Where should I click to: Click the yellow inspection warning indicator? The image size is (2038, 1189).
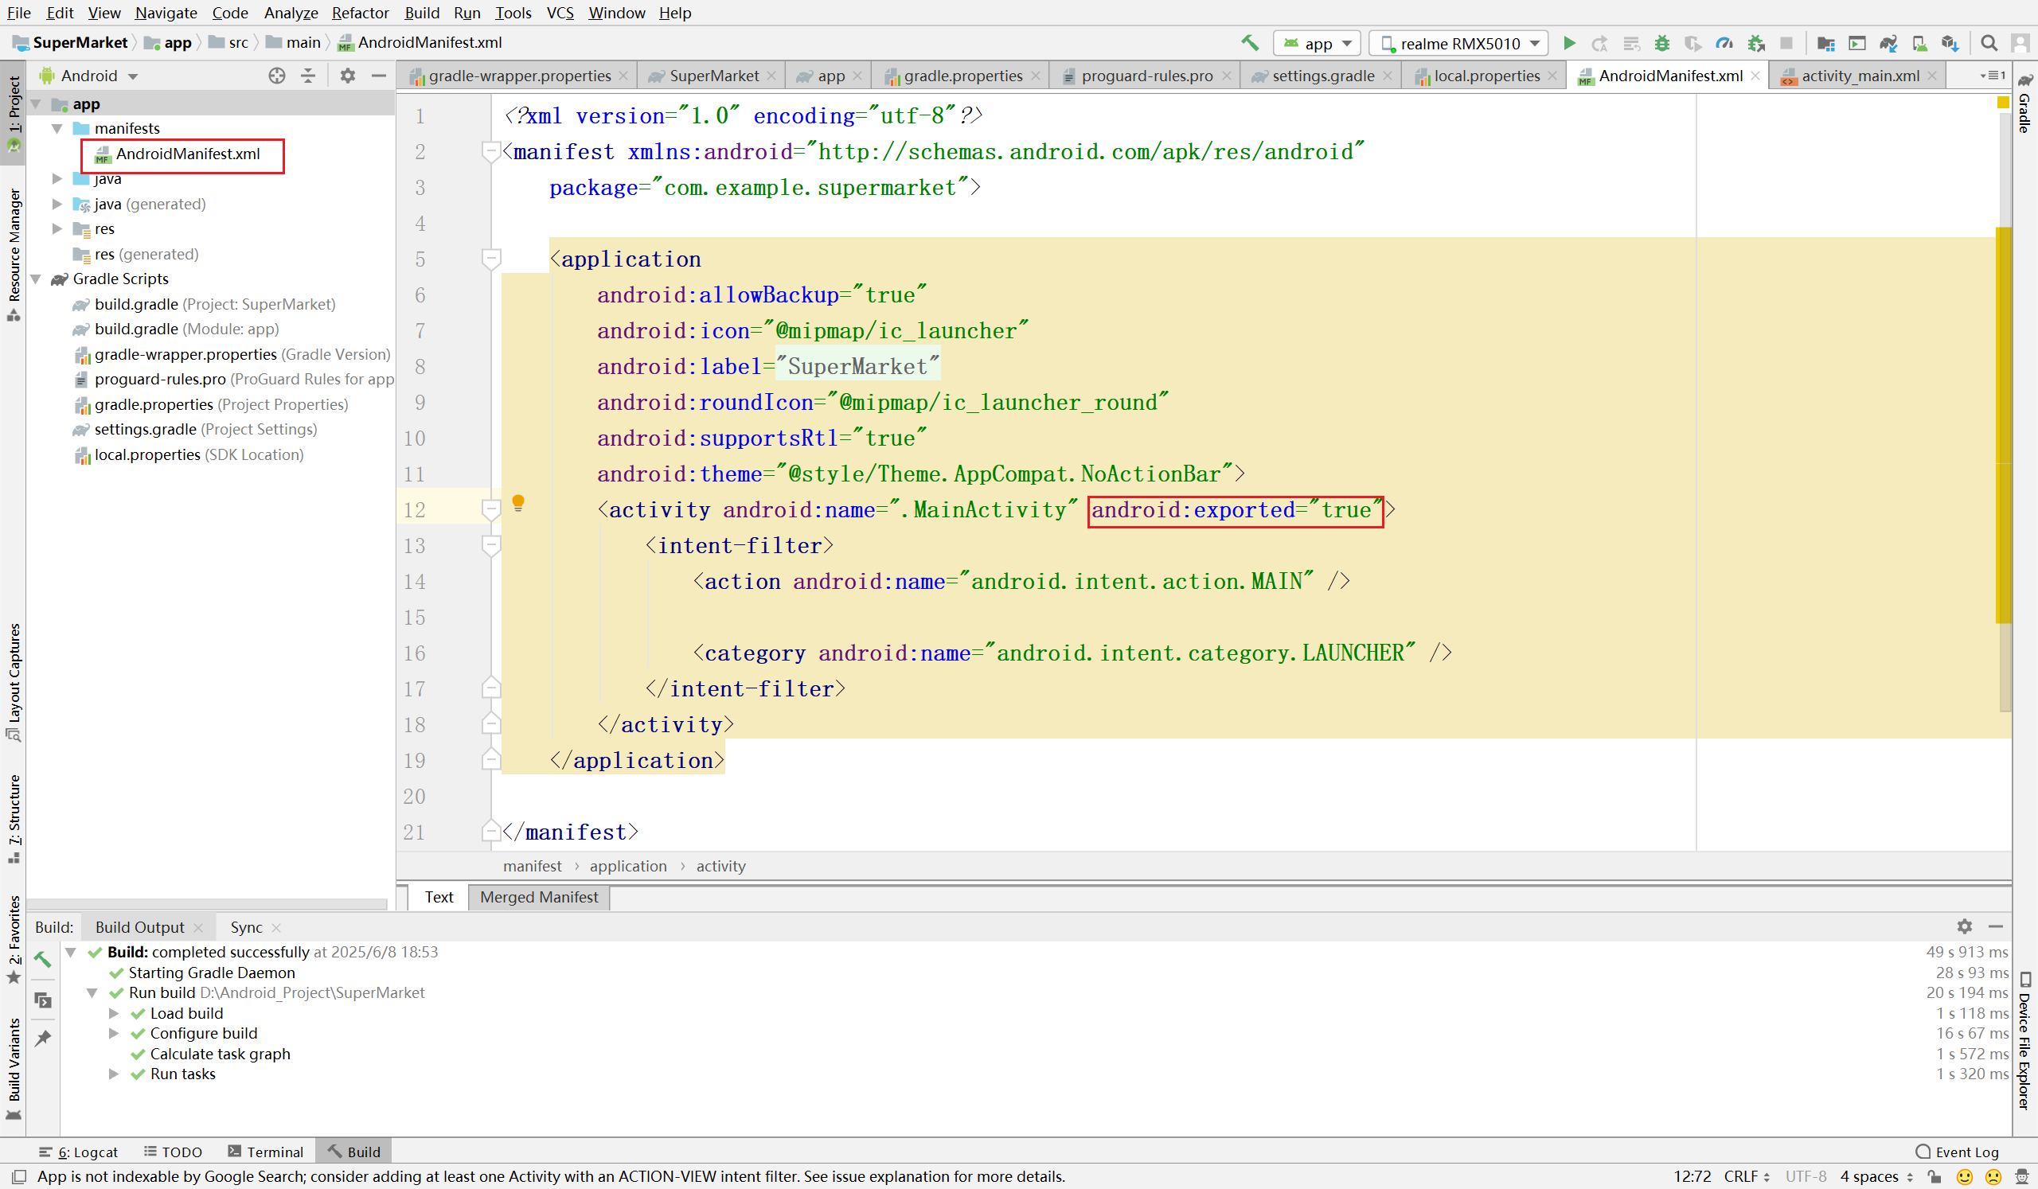point(2002,102)
